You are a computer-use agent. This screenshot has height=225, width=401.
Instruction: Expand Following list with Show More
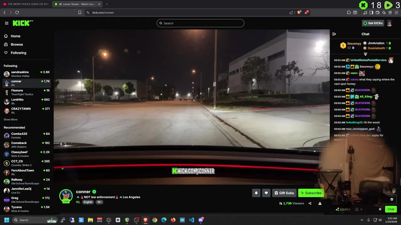coord(11,120)
